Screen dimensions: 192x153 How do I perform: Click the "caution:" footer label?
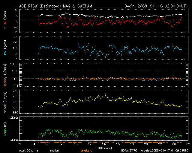pyautogui.click(x=55, y=151)
